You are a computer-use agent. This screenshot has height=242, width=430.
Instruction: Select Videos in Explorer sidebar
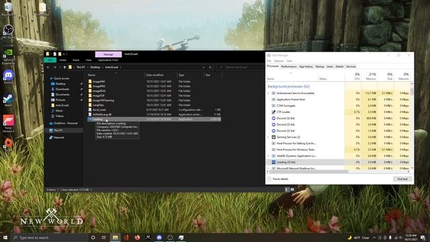[59, 116]
